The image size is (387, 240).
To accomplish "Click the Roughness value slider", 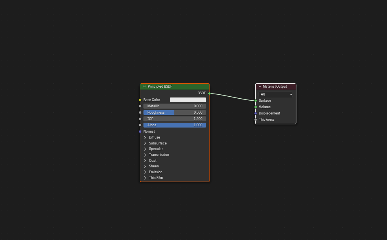I will click(x=174, y=112).
